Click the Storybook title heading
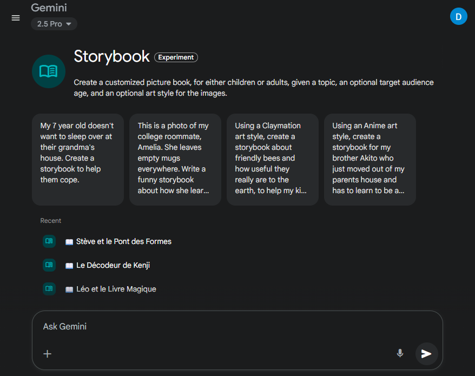The height and width of the screenshot is (376, 475). click(111, 56)
